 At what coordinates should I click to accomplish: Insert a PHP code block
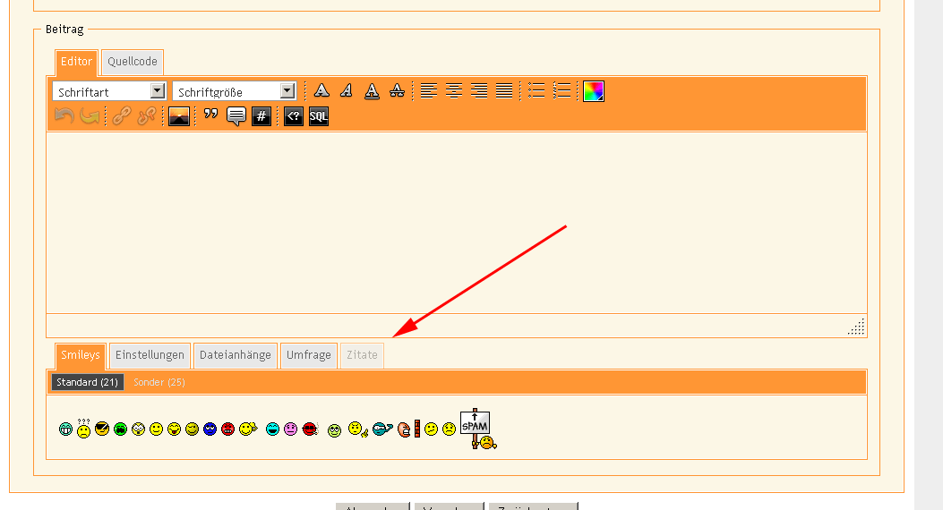[x=294, y=116]
